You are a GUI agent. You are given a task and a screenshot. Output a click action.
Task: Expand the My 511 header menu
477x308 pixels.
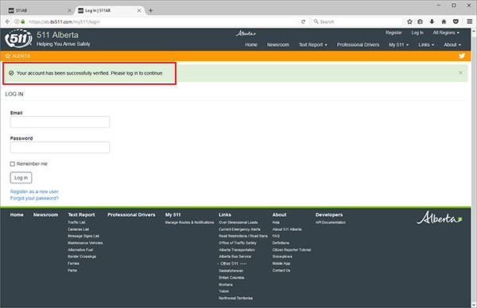coord(399,44)
